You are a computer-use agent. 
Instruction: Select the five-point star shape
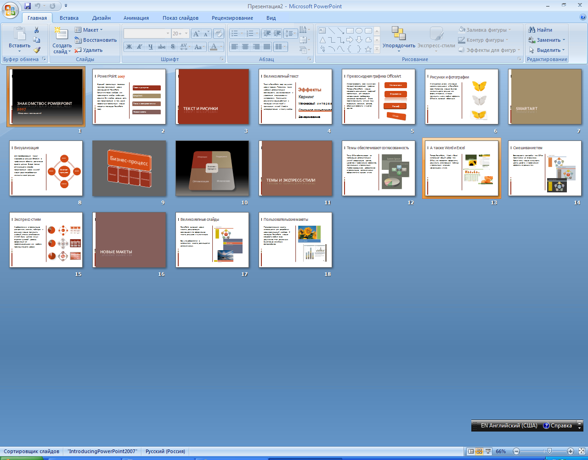368,49
